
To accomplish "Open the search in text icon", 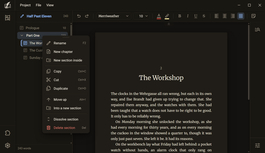I will (257, 30).
